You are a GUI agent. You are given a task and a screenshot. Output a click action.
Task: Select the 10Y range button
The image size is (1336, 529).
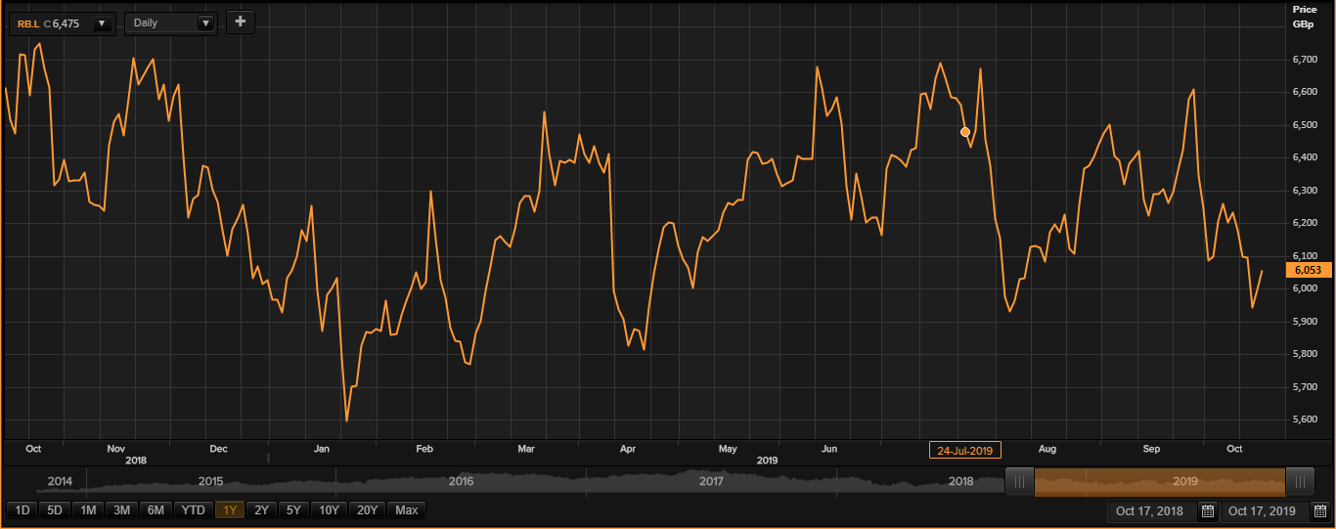329,509
